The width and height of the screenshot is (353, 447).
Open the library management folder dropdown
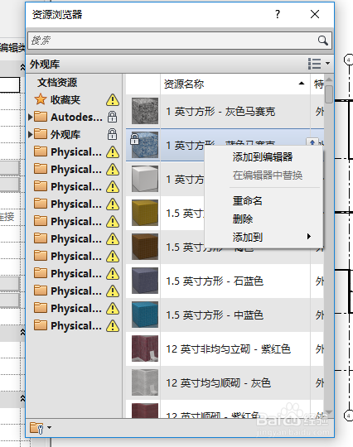[41, 428]
